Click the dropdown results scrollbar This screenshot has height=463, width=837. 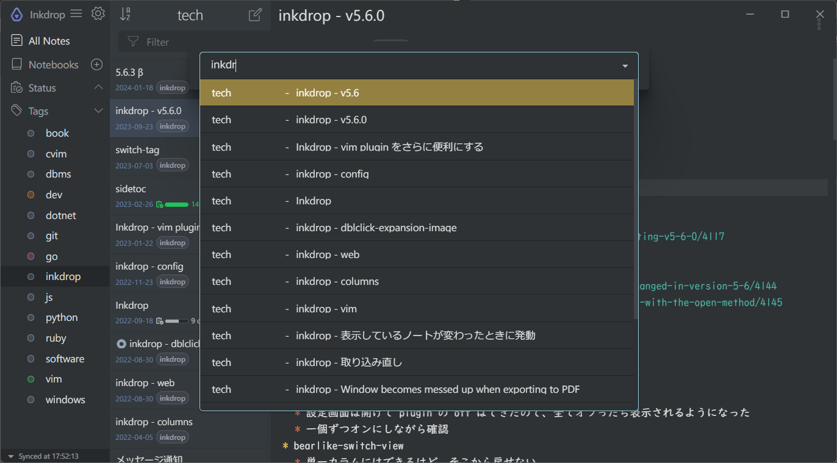click(x=636, y=199)
